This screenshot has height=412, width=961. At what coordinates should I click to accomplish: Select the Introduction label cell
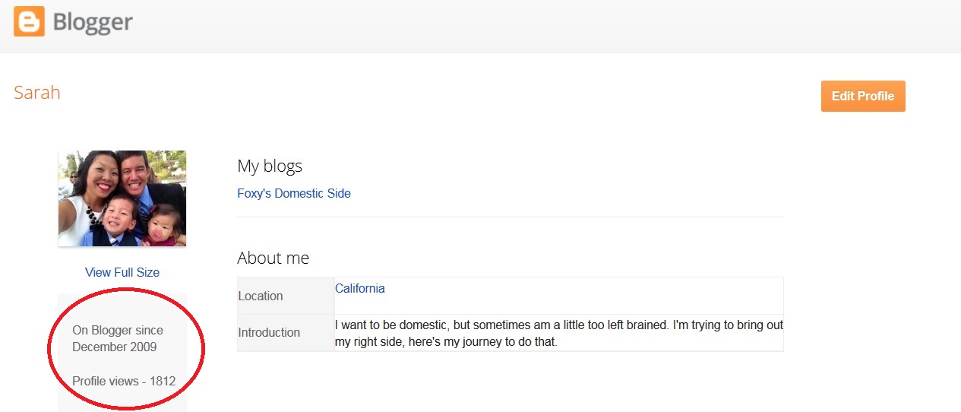pyautogui.click(x=286, y=333)
